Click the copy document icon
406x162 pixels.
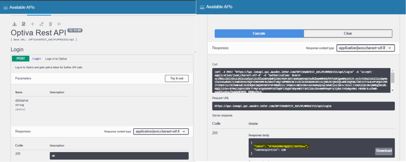24,24
